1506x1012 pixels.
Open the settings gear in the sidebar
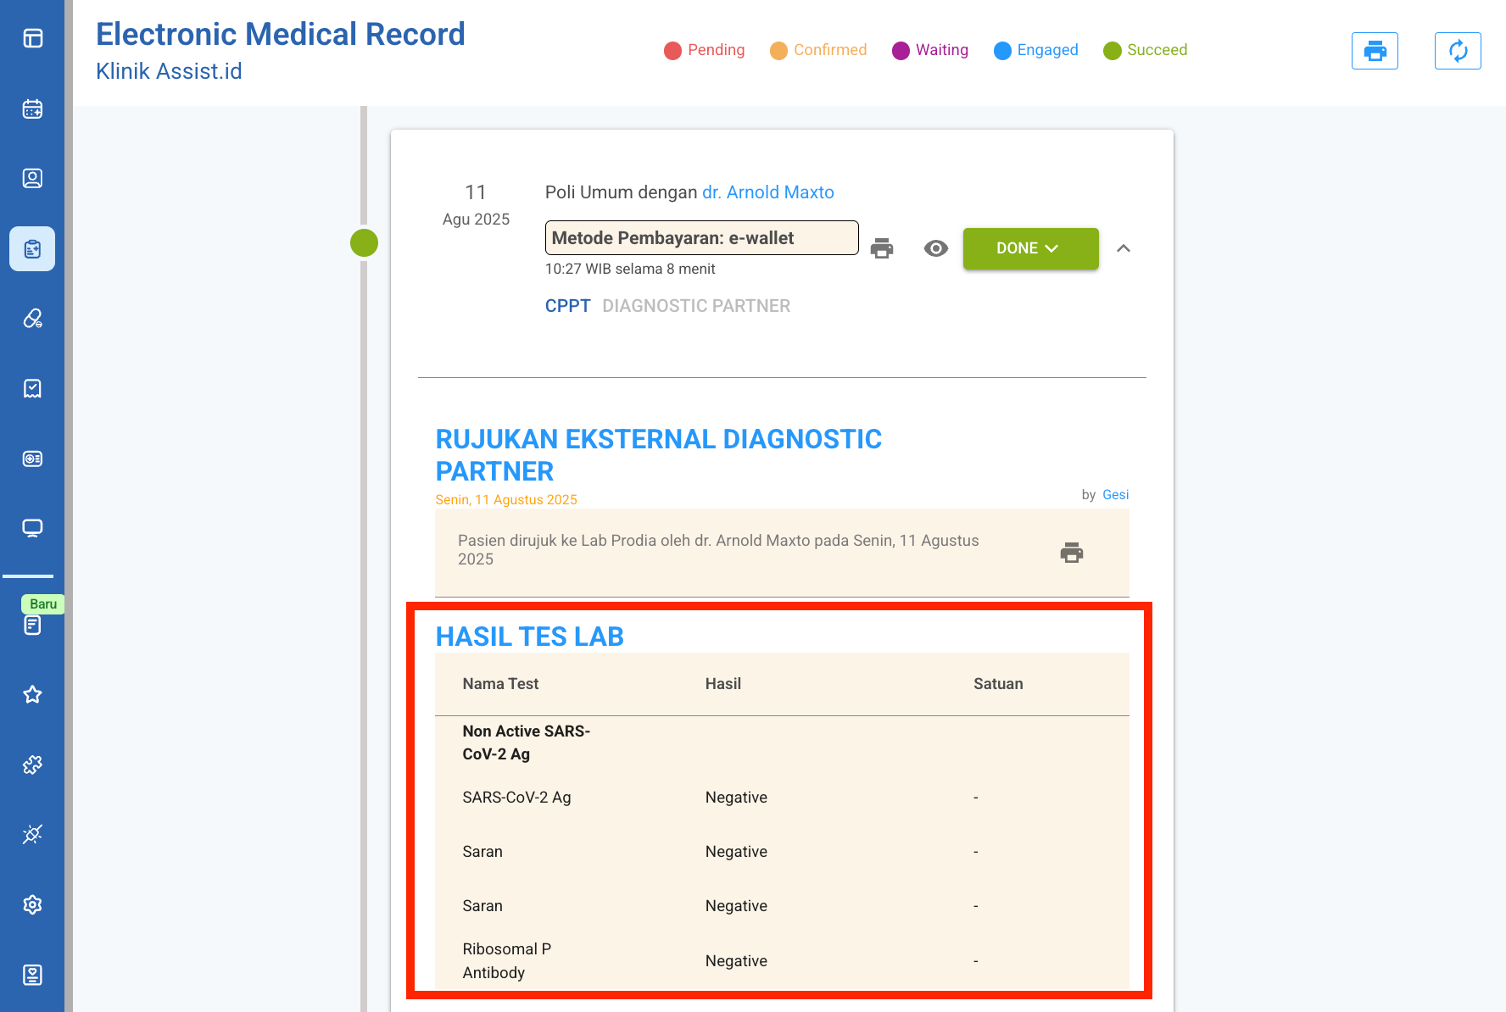(x=32, y=904)
